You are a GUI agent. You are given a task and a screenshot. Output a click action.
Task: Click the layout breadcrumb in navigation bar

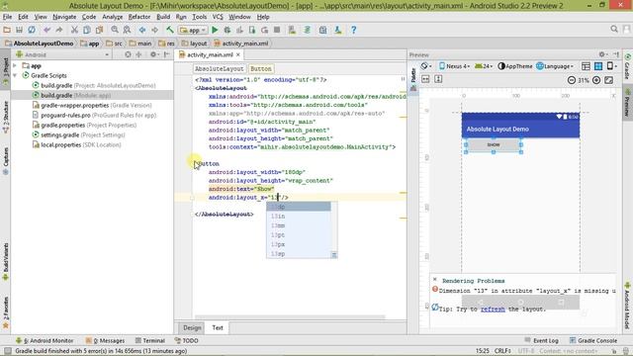[195, 44]
